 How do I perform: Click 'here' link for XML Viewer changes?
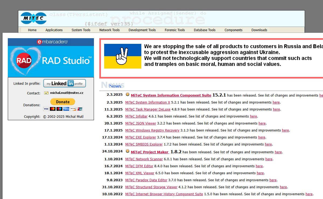260,173
